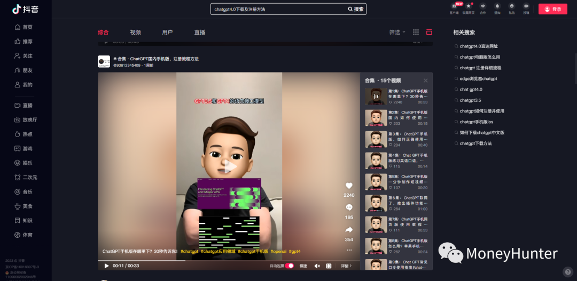The image size is (577, 281).
Task: Toggle the 自动连播 autoplay switch
Action: click(x=289, y=266)
